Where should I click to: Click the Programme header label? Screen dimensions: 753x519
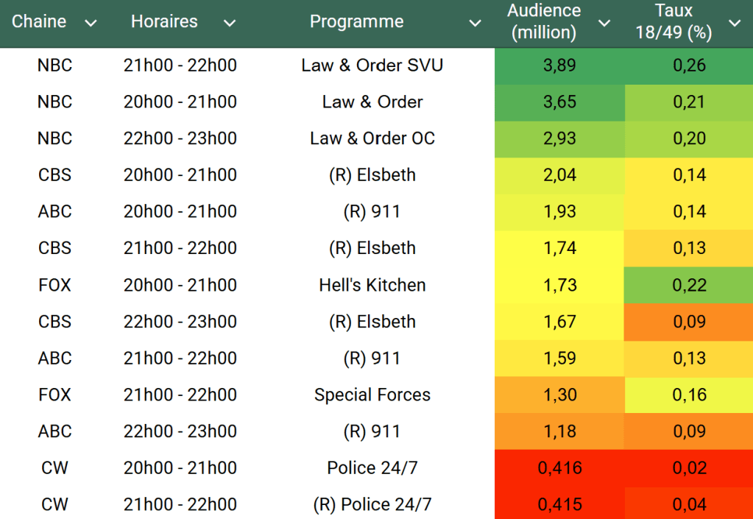(356, 21)
